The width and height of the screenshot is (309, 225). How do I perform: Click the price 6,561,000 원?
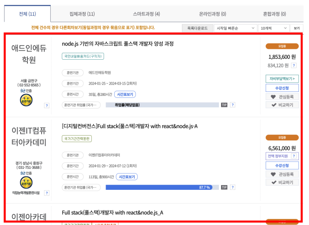pyautogui.click(x=282, y=148)
